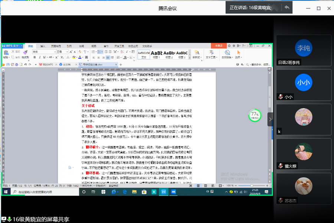Click the Italic formatting icon
Image resolution: width=334 pixels, height=223 pixels.
tap(39, 58)
